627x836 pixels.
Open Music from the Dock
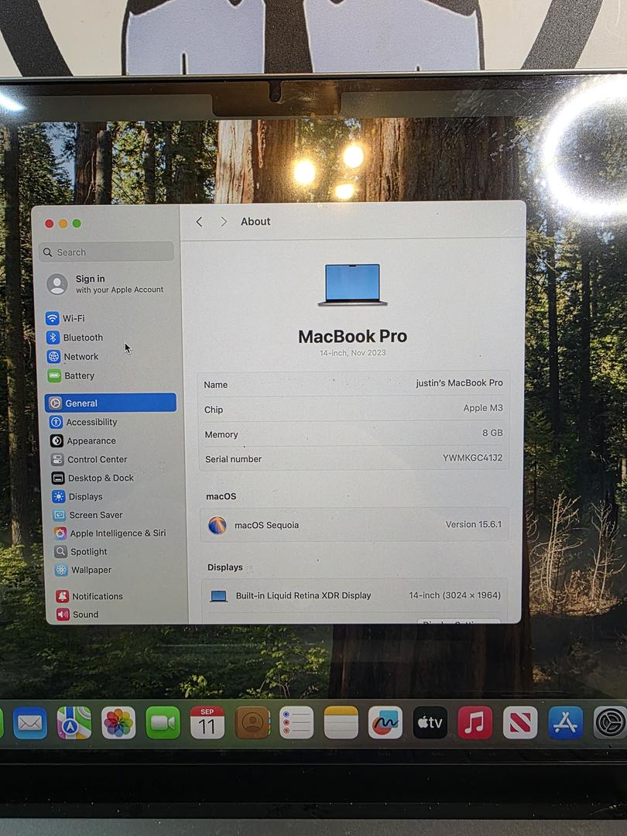475,723
